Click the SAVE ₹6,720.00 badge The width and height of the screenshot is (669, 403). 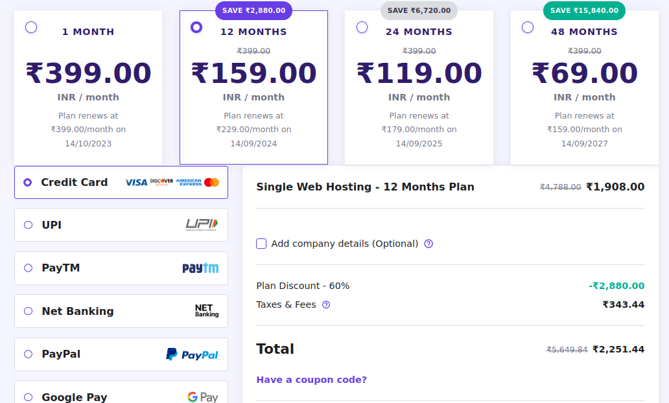click(419, 10)
